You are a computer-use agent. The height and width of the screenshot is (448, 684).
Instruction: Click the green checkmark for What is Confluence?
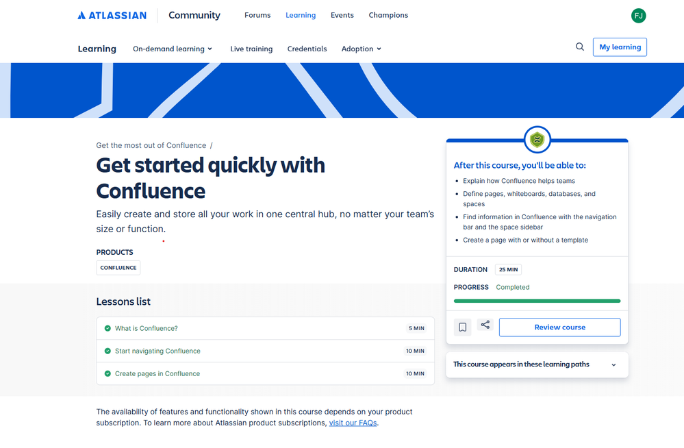(107, 328)
